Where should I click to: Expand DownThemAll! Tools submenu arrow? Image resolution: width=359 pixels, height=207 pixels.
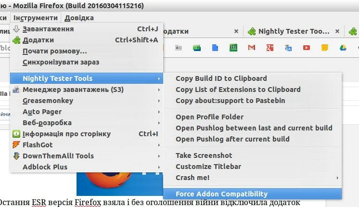(159, 156)
